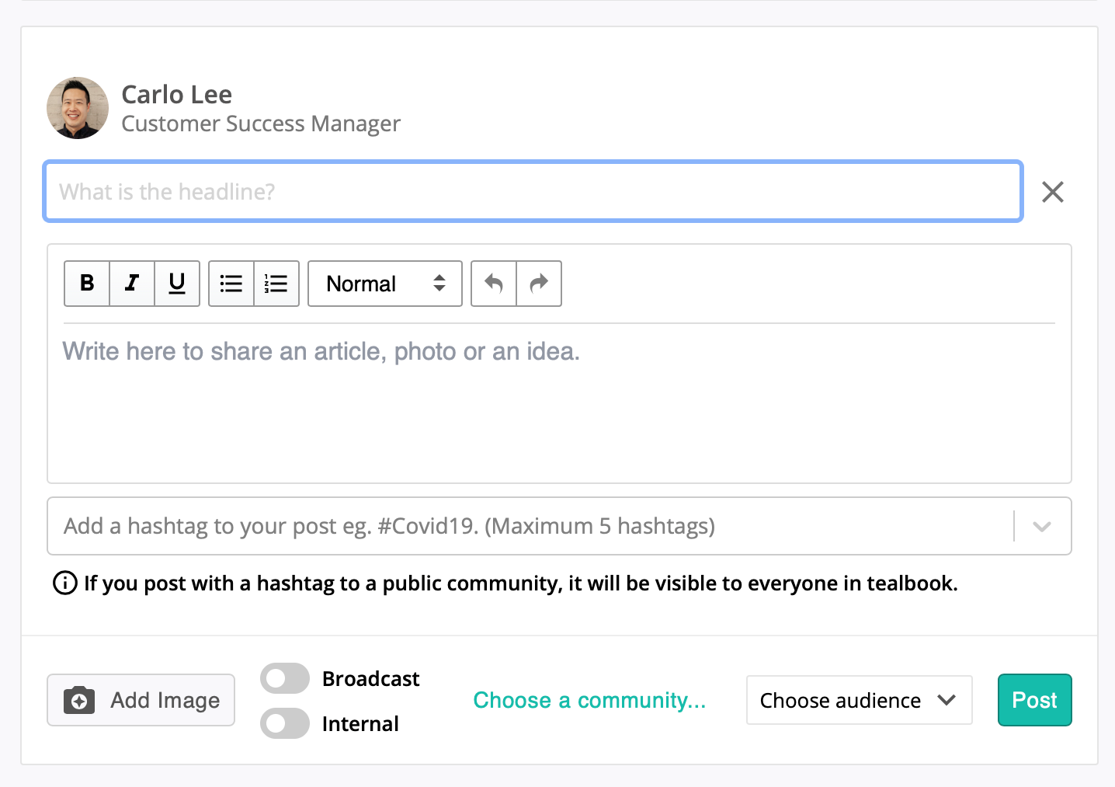1115x787 pixels.
Task: Turn on the Internal toggle
Action: pos(285,723)
